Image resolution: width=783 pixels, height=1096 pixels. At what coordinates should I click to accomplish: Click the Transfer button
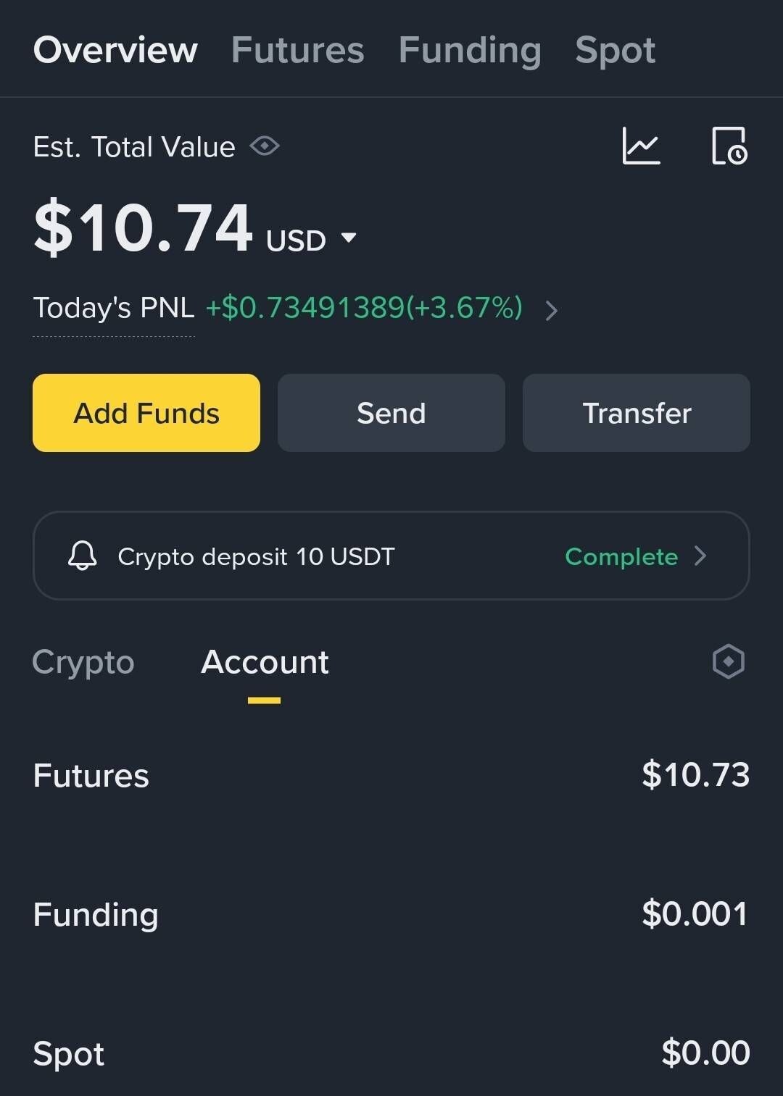pyautogui.click(x=636, y=413)
